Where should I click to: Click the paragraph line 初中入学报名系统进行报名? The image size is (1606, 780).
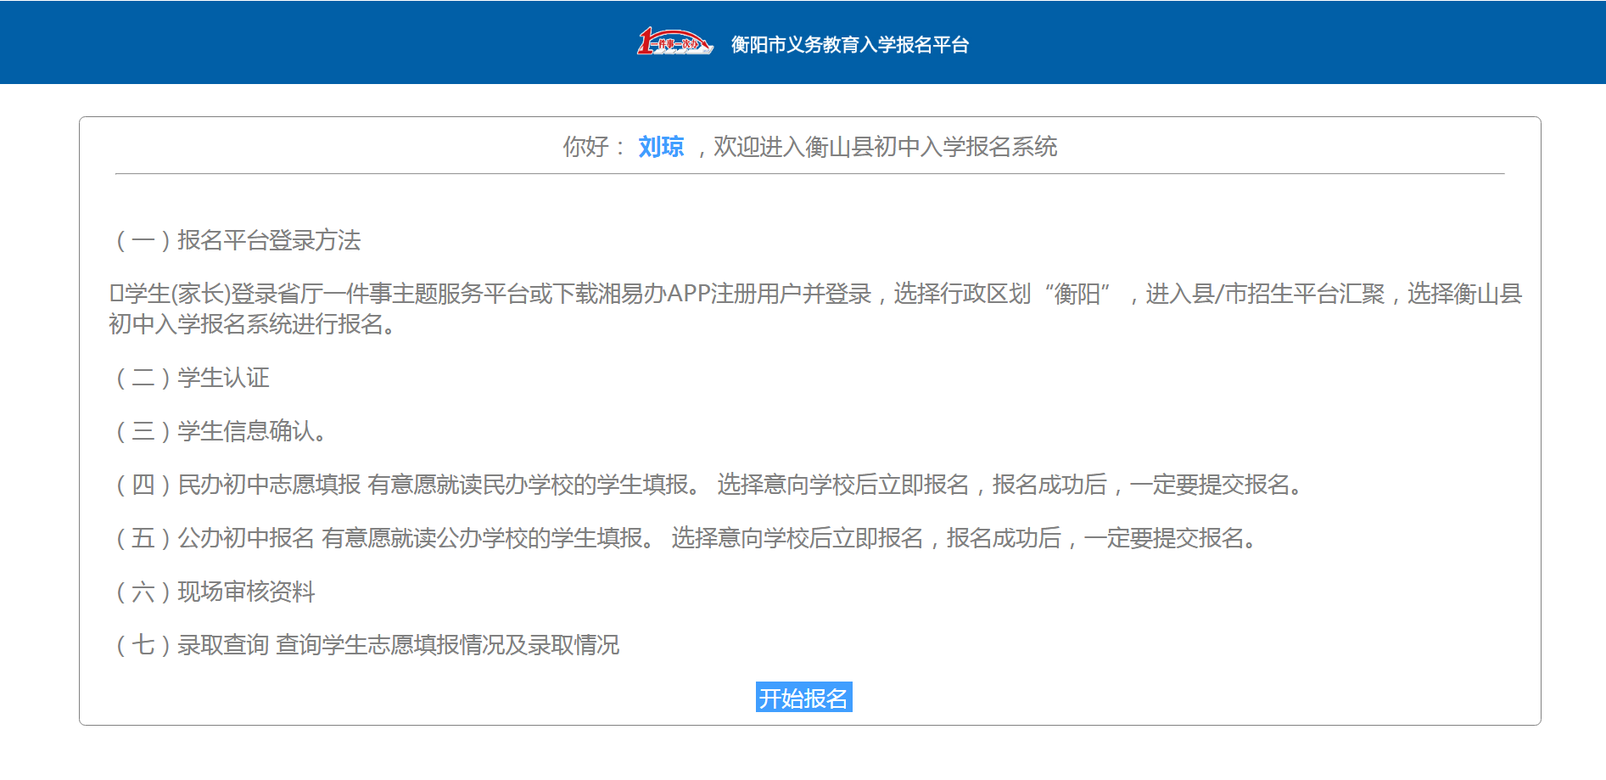(x=252, y=324)
